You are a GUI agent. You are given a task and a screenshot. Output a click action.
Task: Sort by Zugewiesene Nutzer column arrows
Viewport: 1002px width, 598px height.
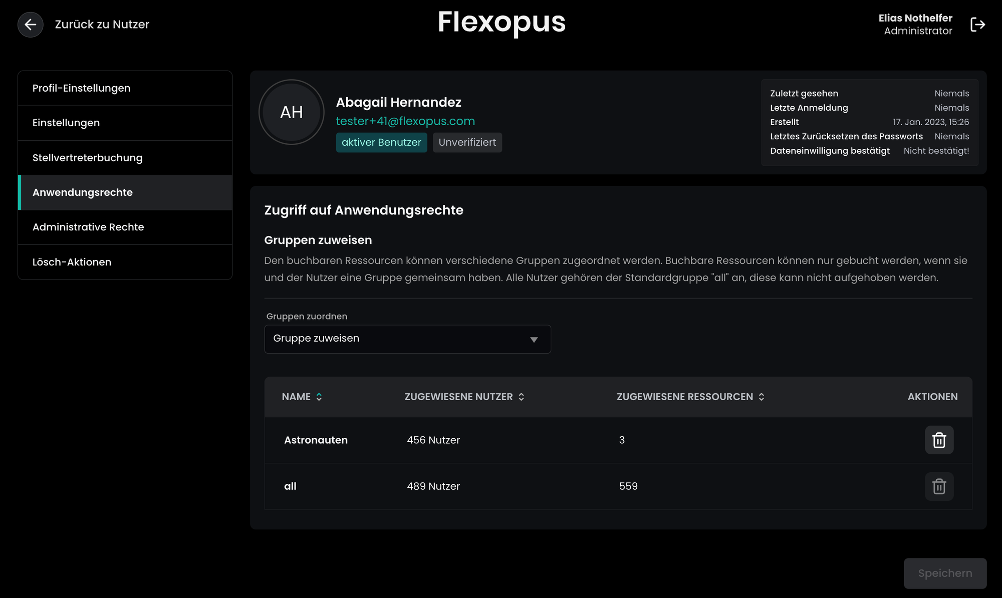pos(522,397)
